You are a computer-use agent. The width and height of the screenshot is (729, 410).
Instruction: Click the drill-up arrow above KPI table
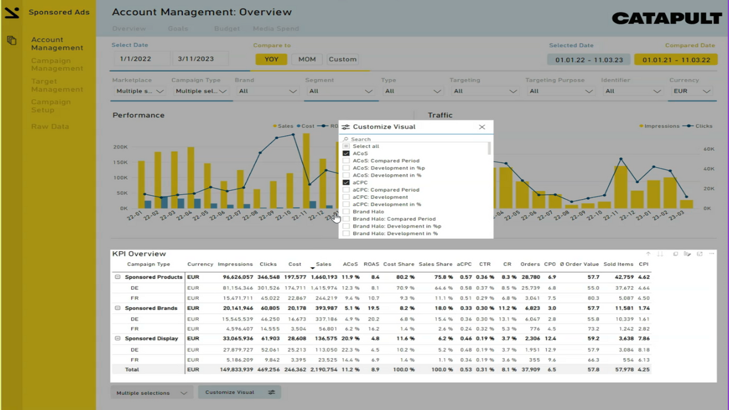coord(648,254)
